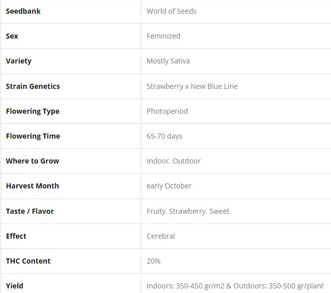Click the Variety row label
Image resolution: width=331 pixels, height=293 pixels.
19,61
